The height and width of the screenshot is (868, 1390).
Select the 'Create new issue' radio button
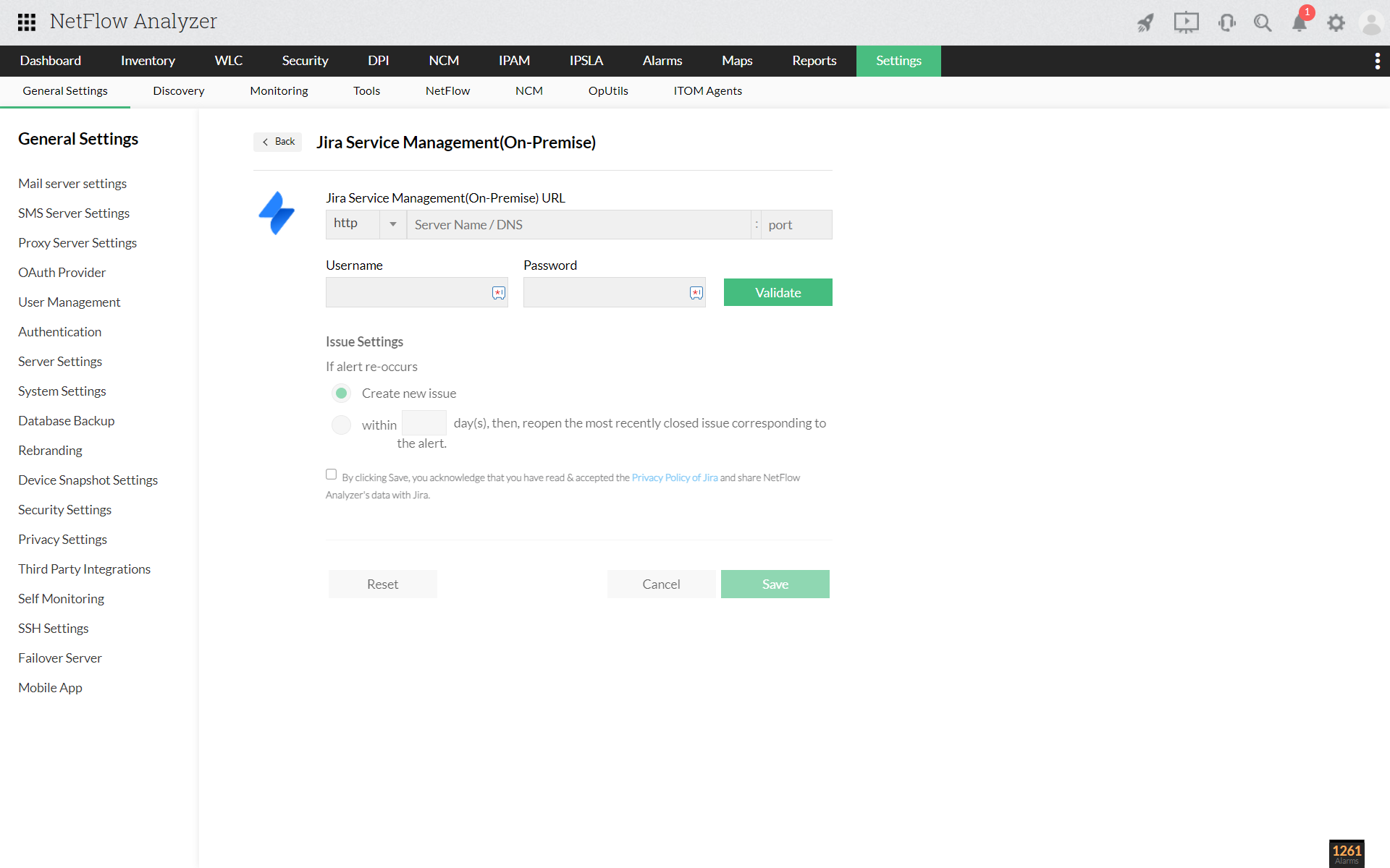(x=340, y=392)
